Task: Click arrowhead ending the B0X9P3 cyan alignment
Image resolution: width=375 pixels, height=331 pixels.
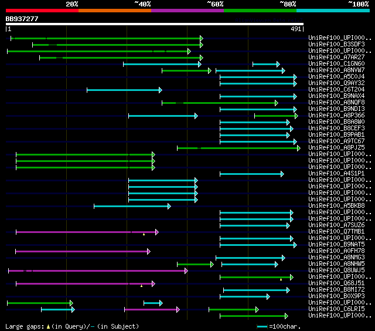Action: 268,297
